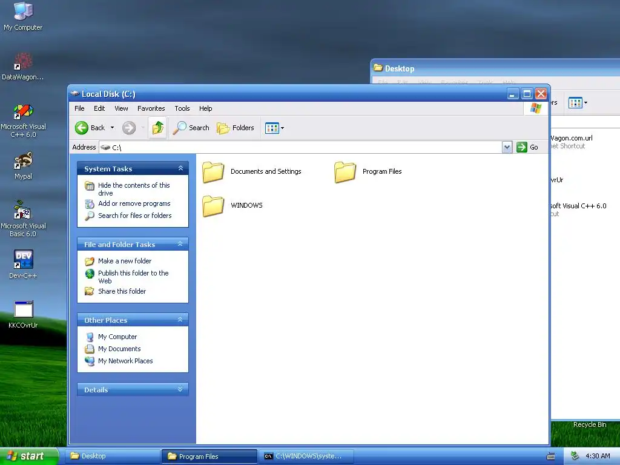
Task: Go to My Computer in Other Places
Action: click(117, 337)
